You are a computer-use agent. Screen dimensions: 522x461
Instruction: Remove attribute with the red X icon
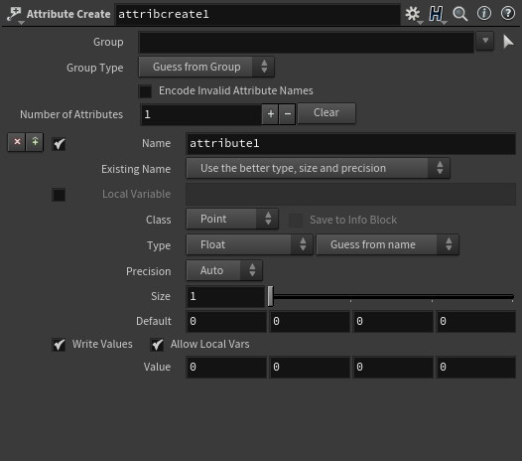coord(17,142)
